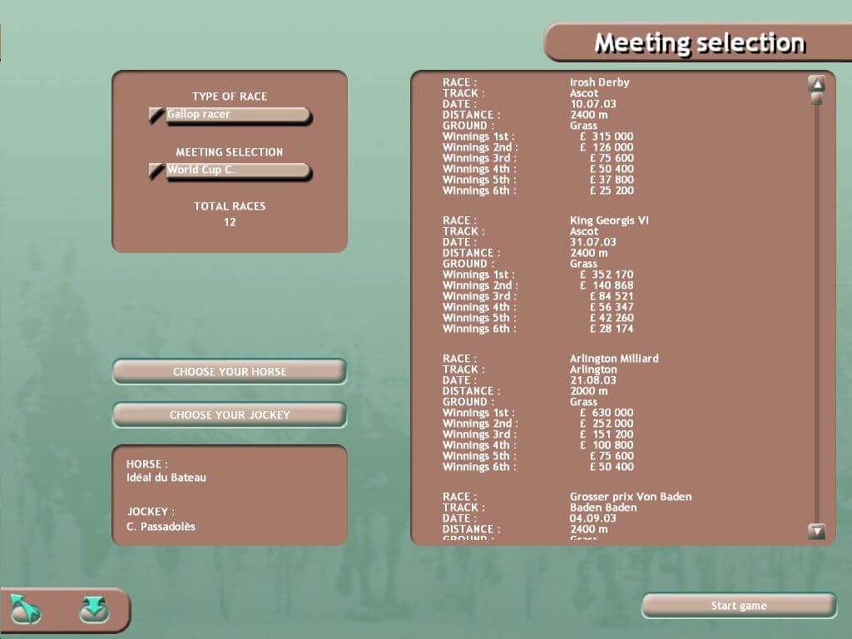Select the World Cup C. field
The image size is (852, 639).
click(238, 170)
